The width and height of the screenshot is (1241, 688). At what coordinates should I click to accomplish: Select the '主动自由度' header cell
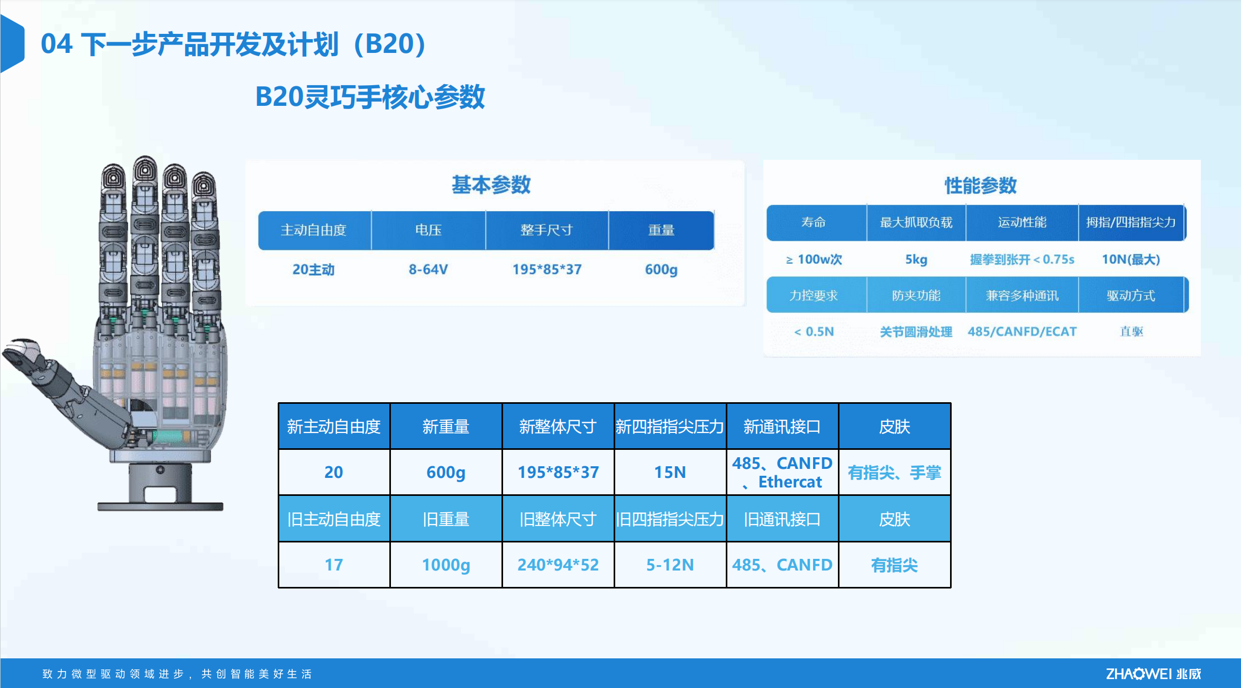tap(314, 230)
